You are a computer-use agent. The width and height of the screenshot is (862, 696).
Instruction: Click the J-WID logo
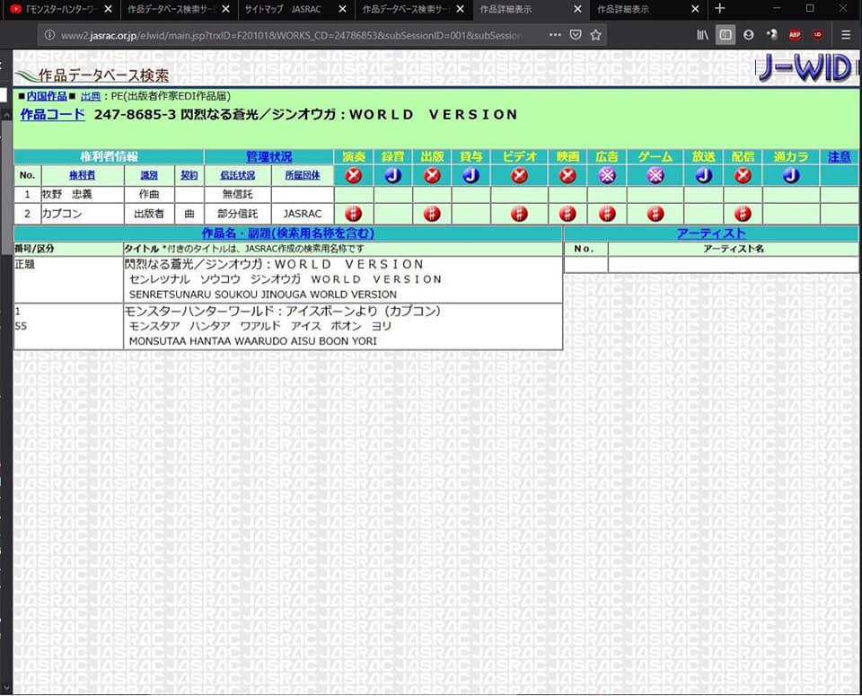click(806, 69)
